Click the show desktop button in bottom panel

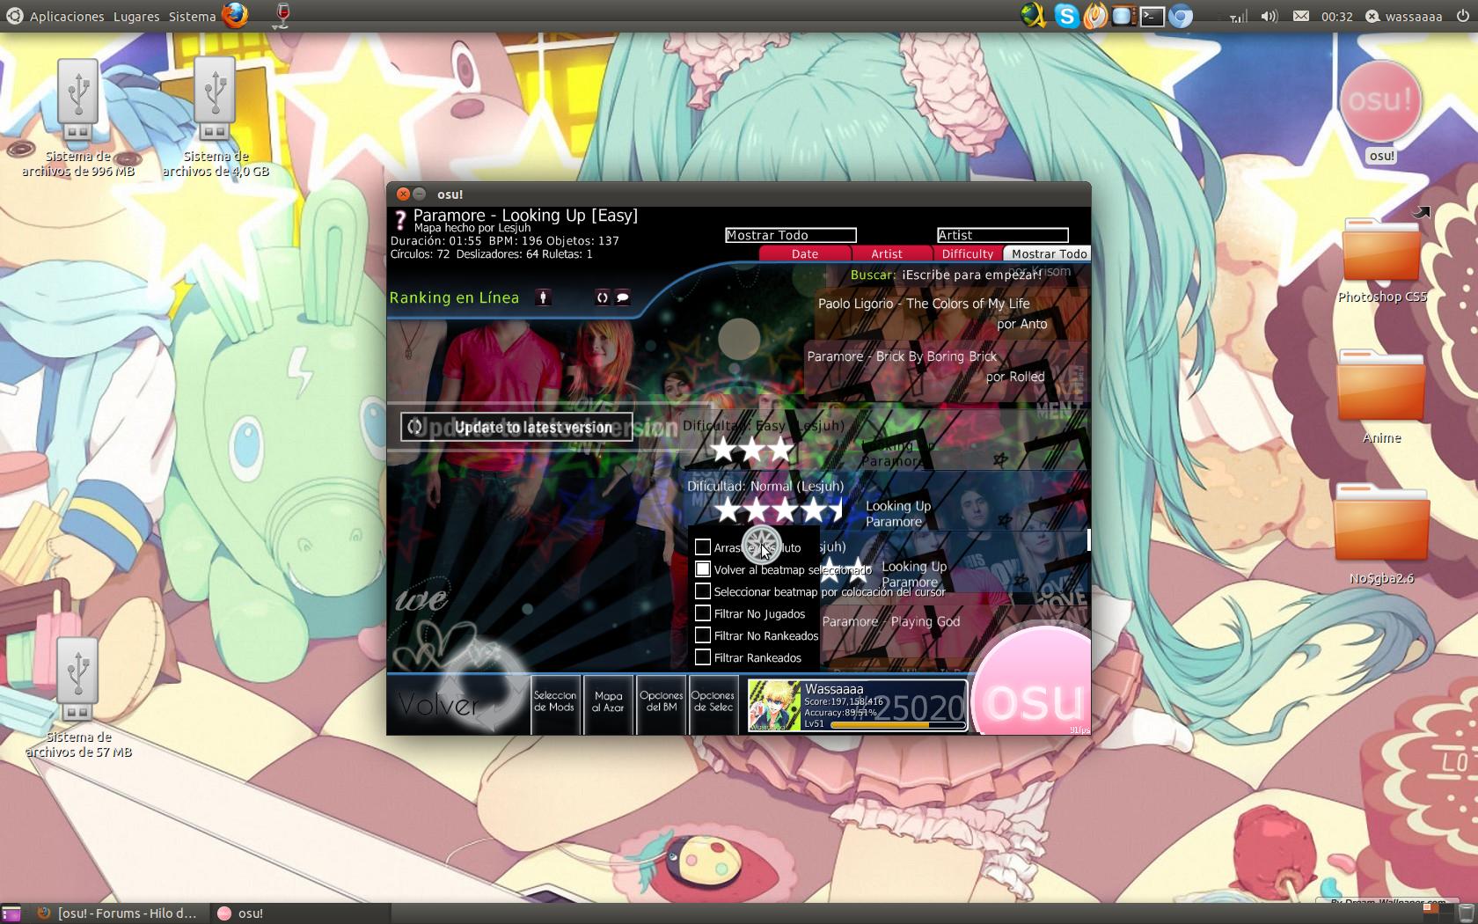point(11,913)
